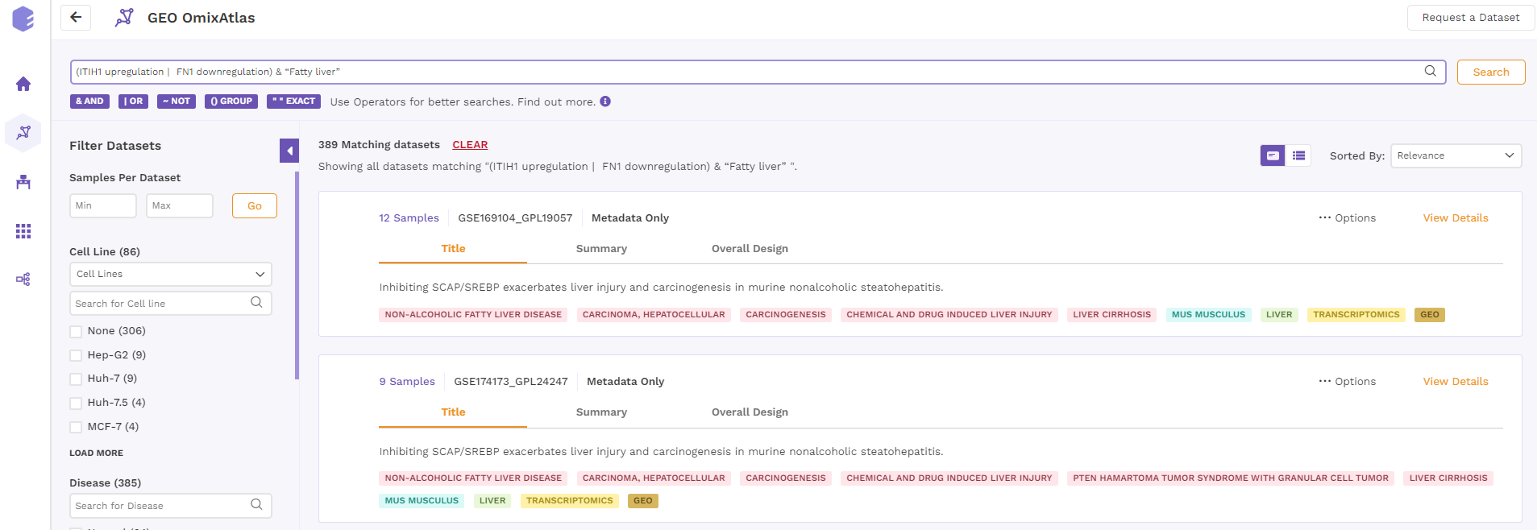This screenshot has width=1537, height=530.
Task: Open Summary tab of GSE169104_GPL19057
Action: (601, 249)
